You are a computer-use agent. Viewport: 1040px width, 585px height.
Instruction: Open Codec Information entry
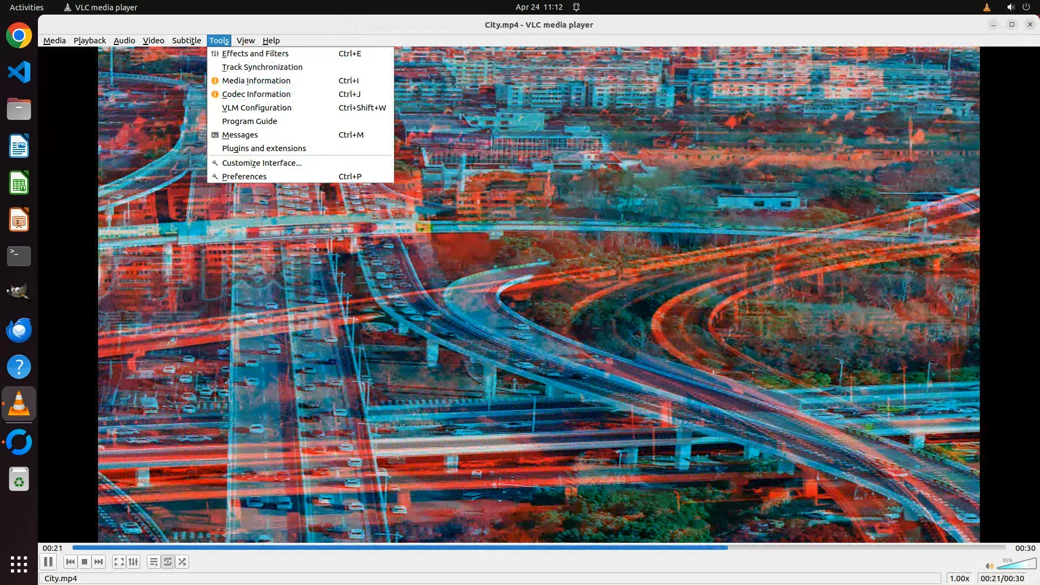256,94
